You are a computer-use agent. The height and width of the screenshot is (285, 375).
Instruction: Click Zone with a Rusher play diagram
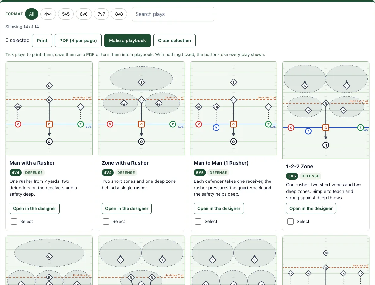pos(141,109)
